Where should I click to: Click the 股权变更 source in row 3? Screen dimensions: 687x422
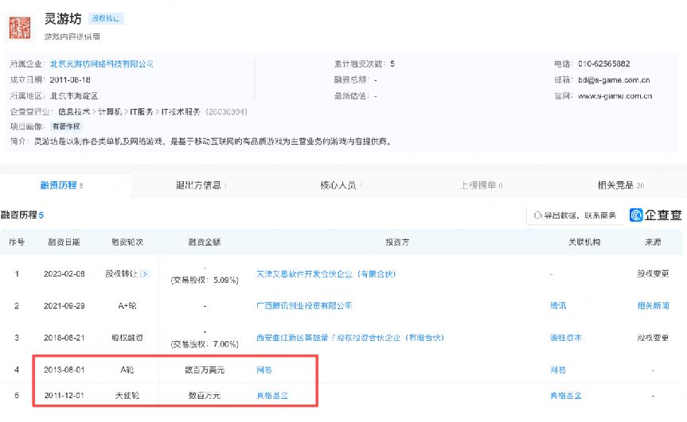[653, 338]
